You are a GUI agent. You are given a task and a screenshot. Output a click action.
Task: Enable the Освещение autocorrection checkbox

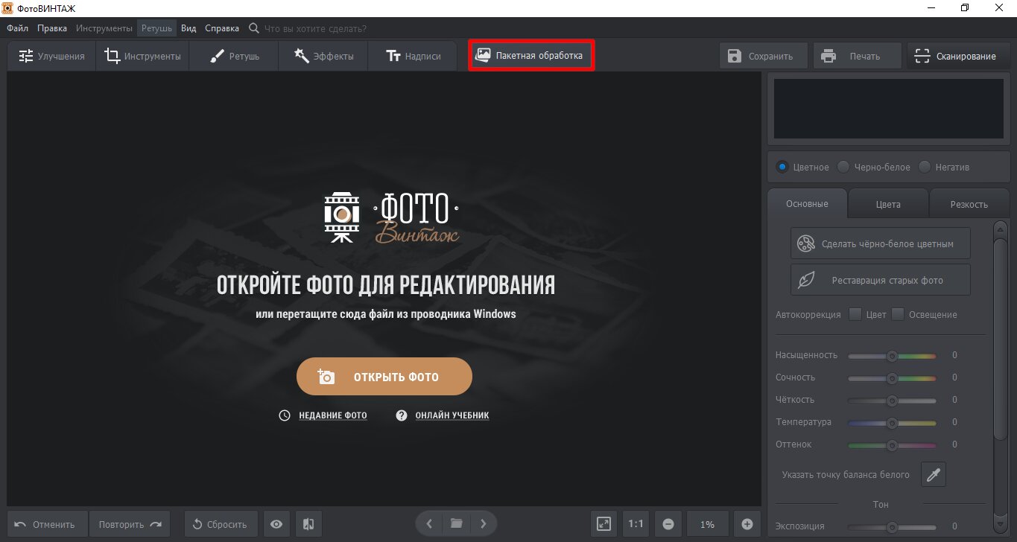(898, 314)
